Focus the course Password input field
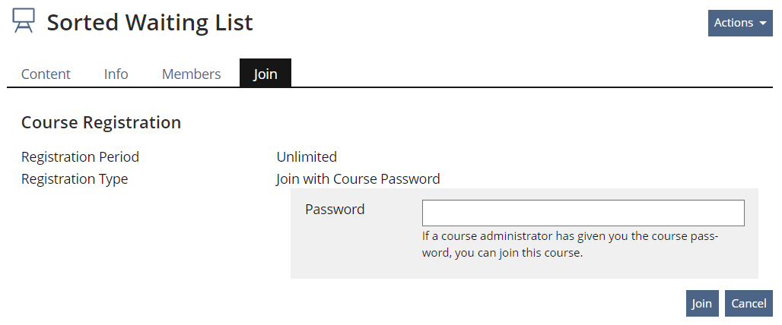This screenshot has width=782, height=325. (x=583, y=213)
